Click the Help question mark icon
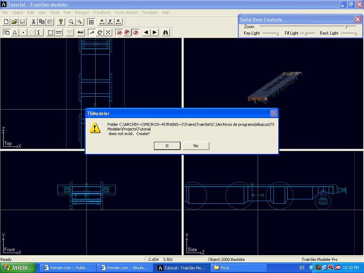The height and width of the screenshot is (273, 364). pyautogui.click(x=61, y=22)
